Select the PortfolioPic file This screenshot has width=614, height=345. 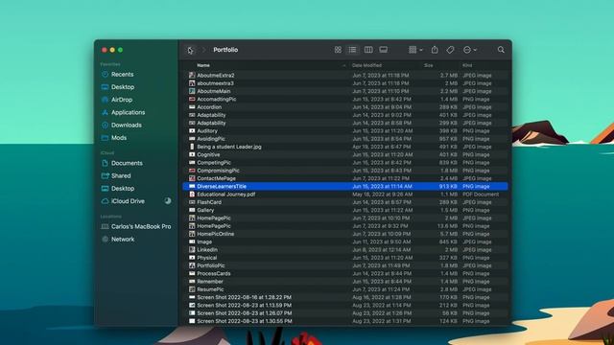coord(345,265)
